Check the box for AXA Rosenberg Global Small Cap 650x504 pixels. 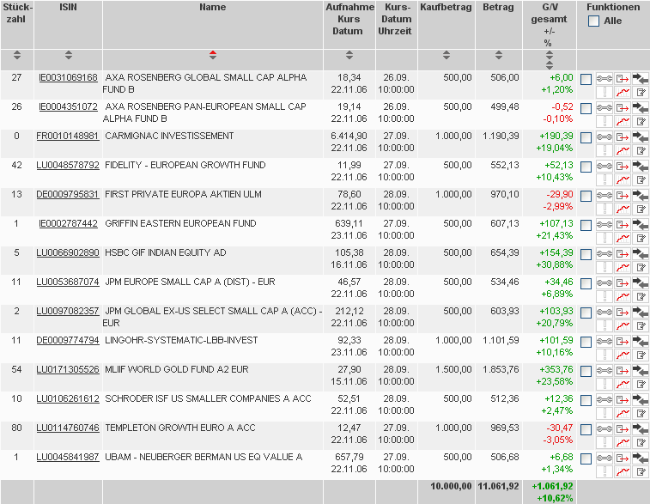(586, 80)
